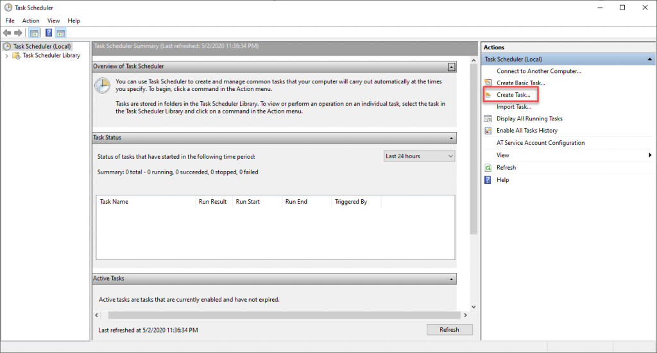Image resolution: width=657 pixels, height=353 pixels.
Task: Toggle the Show/Hide Action Pane toolbar icon
Action: coord(61,33)
